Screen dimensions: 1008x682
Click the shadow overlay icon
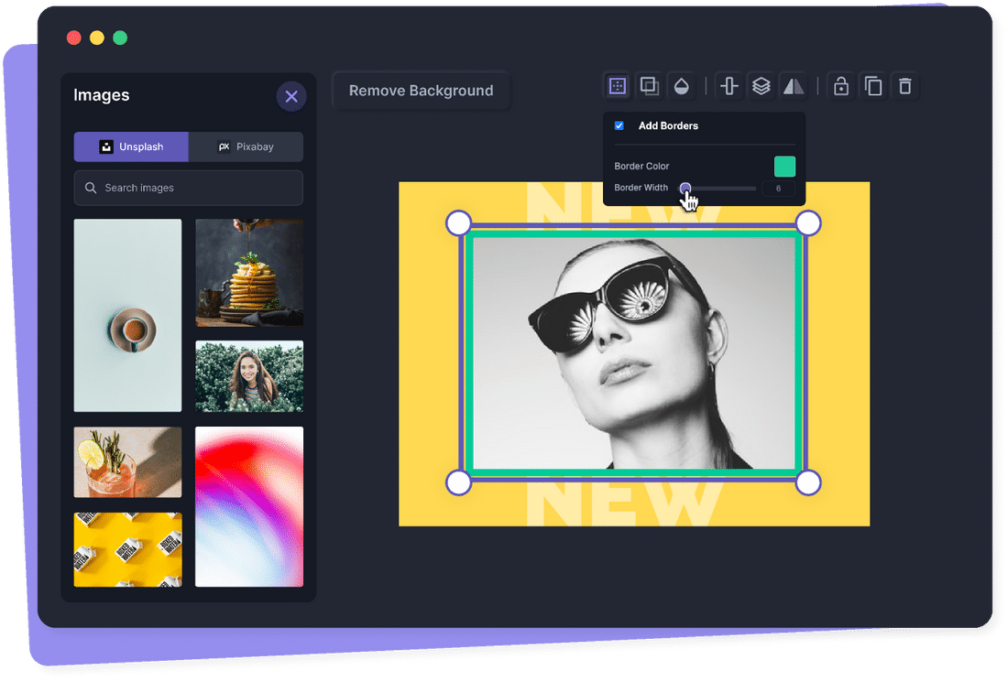pyautogui.click(x=649, y=86)
